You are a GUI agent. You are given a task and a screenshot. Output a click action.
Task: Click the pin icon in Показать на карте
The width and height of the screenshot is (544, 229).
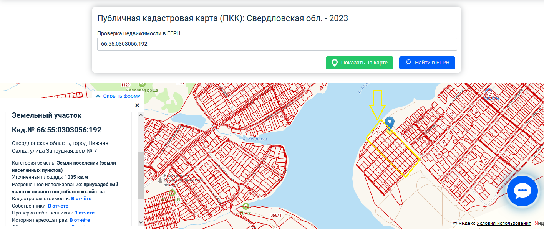[335, 63]
